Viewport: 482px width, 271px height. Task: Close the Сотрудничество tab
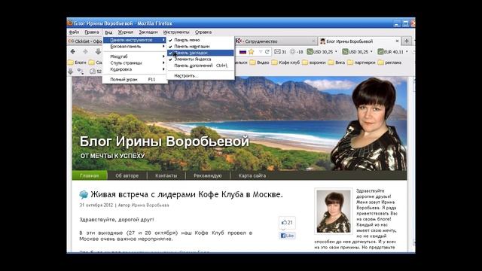[313, 41]
